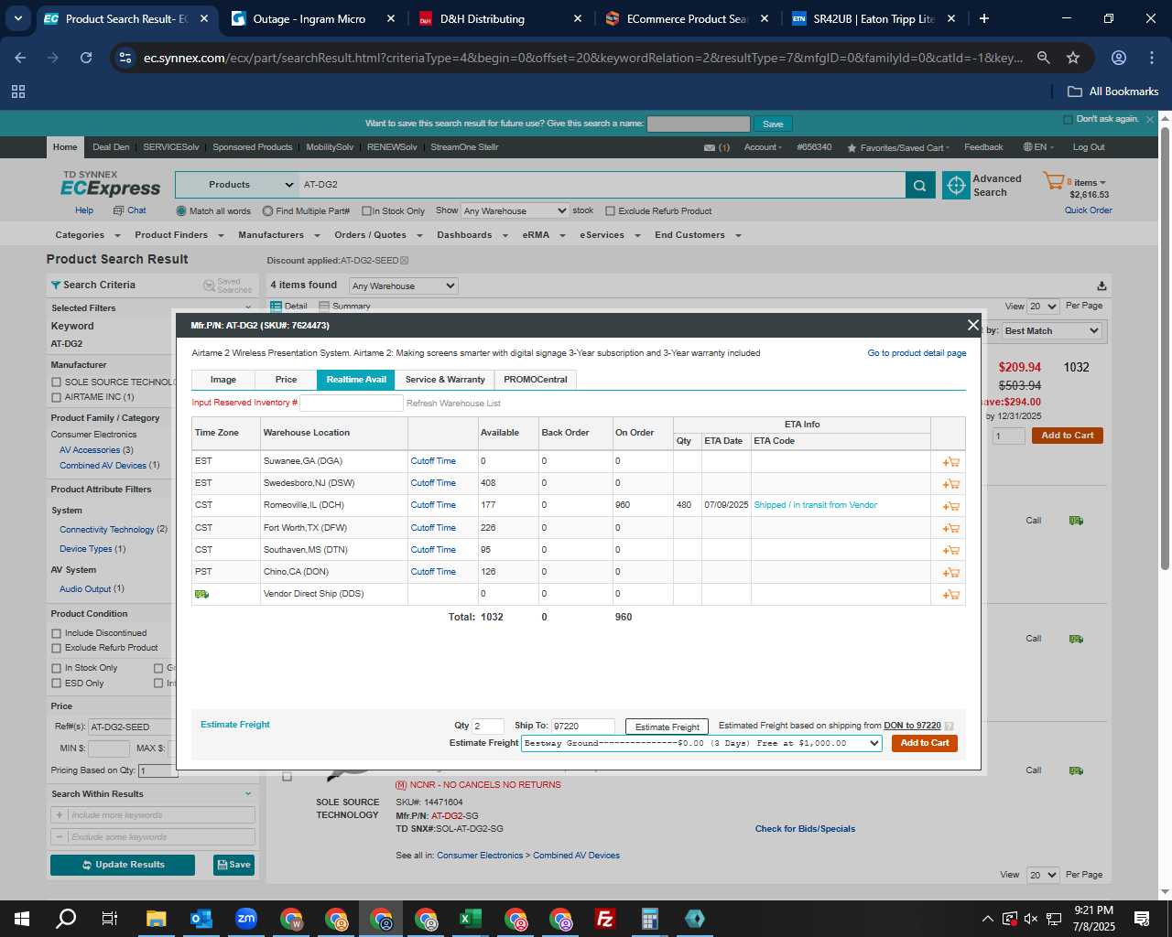
Task: Check Don't ask again box
Action: [x=1068, y=120]
